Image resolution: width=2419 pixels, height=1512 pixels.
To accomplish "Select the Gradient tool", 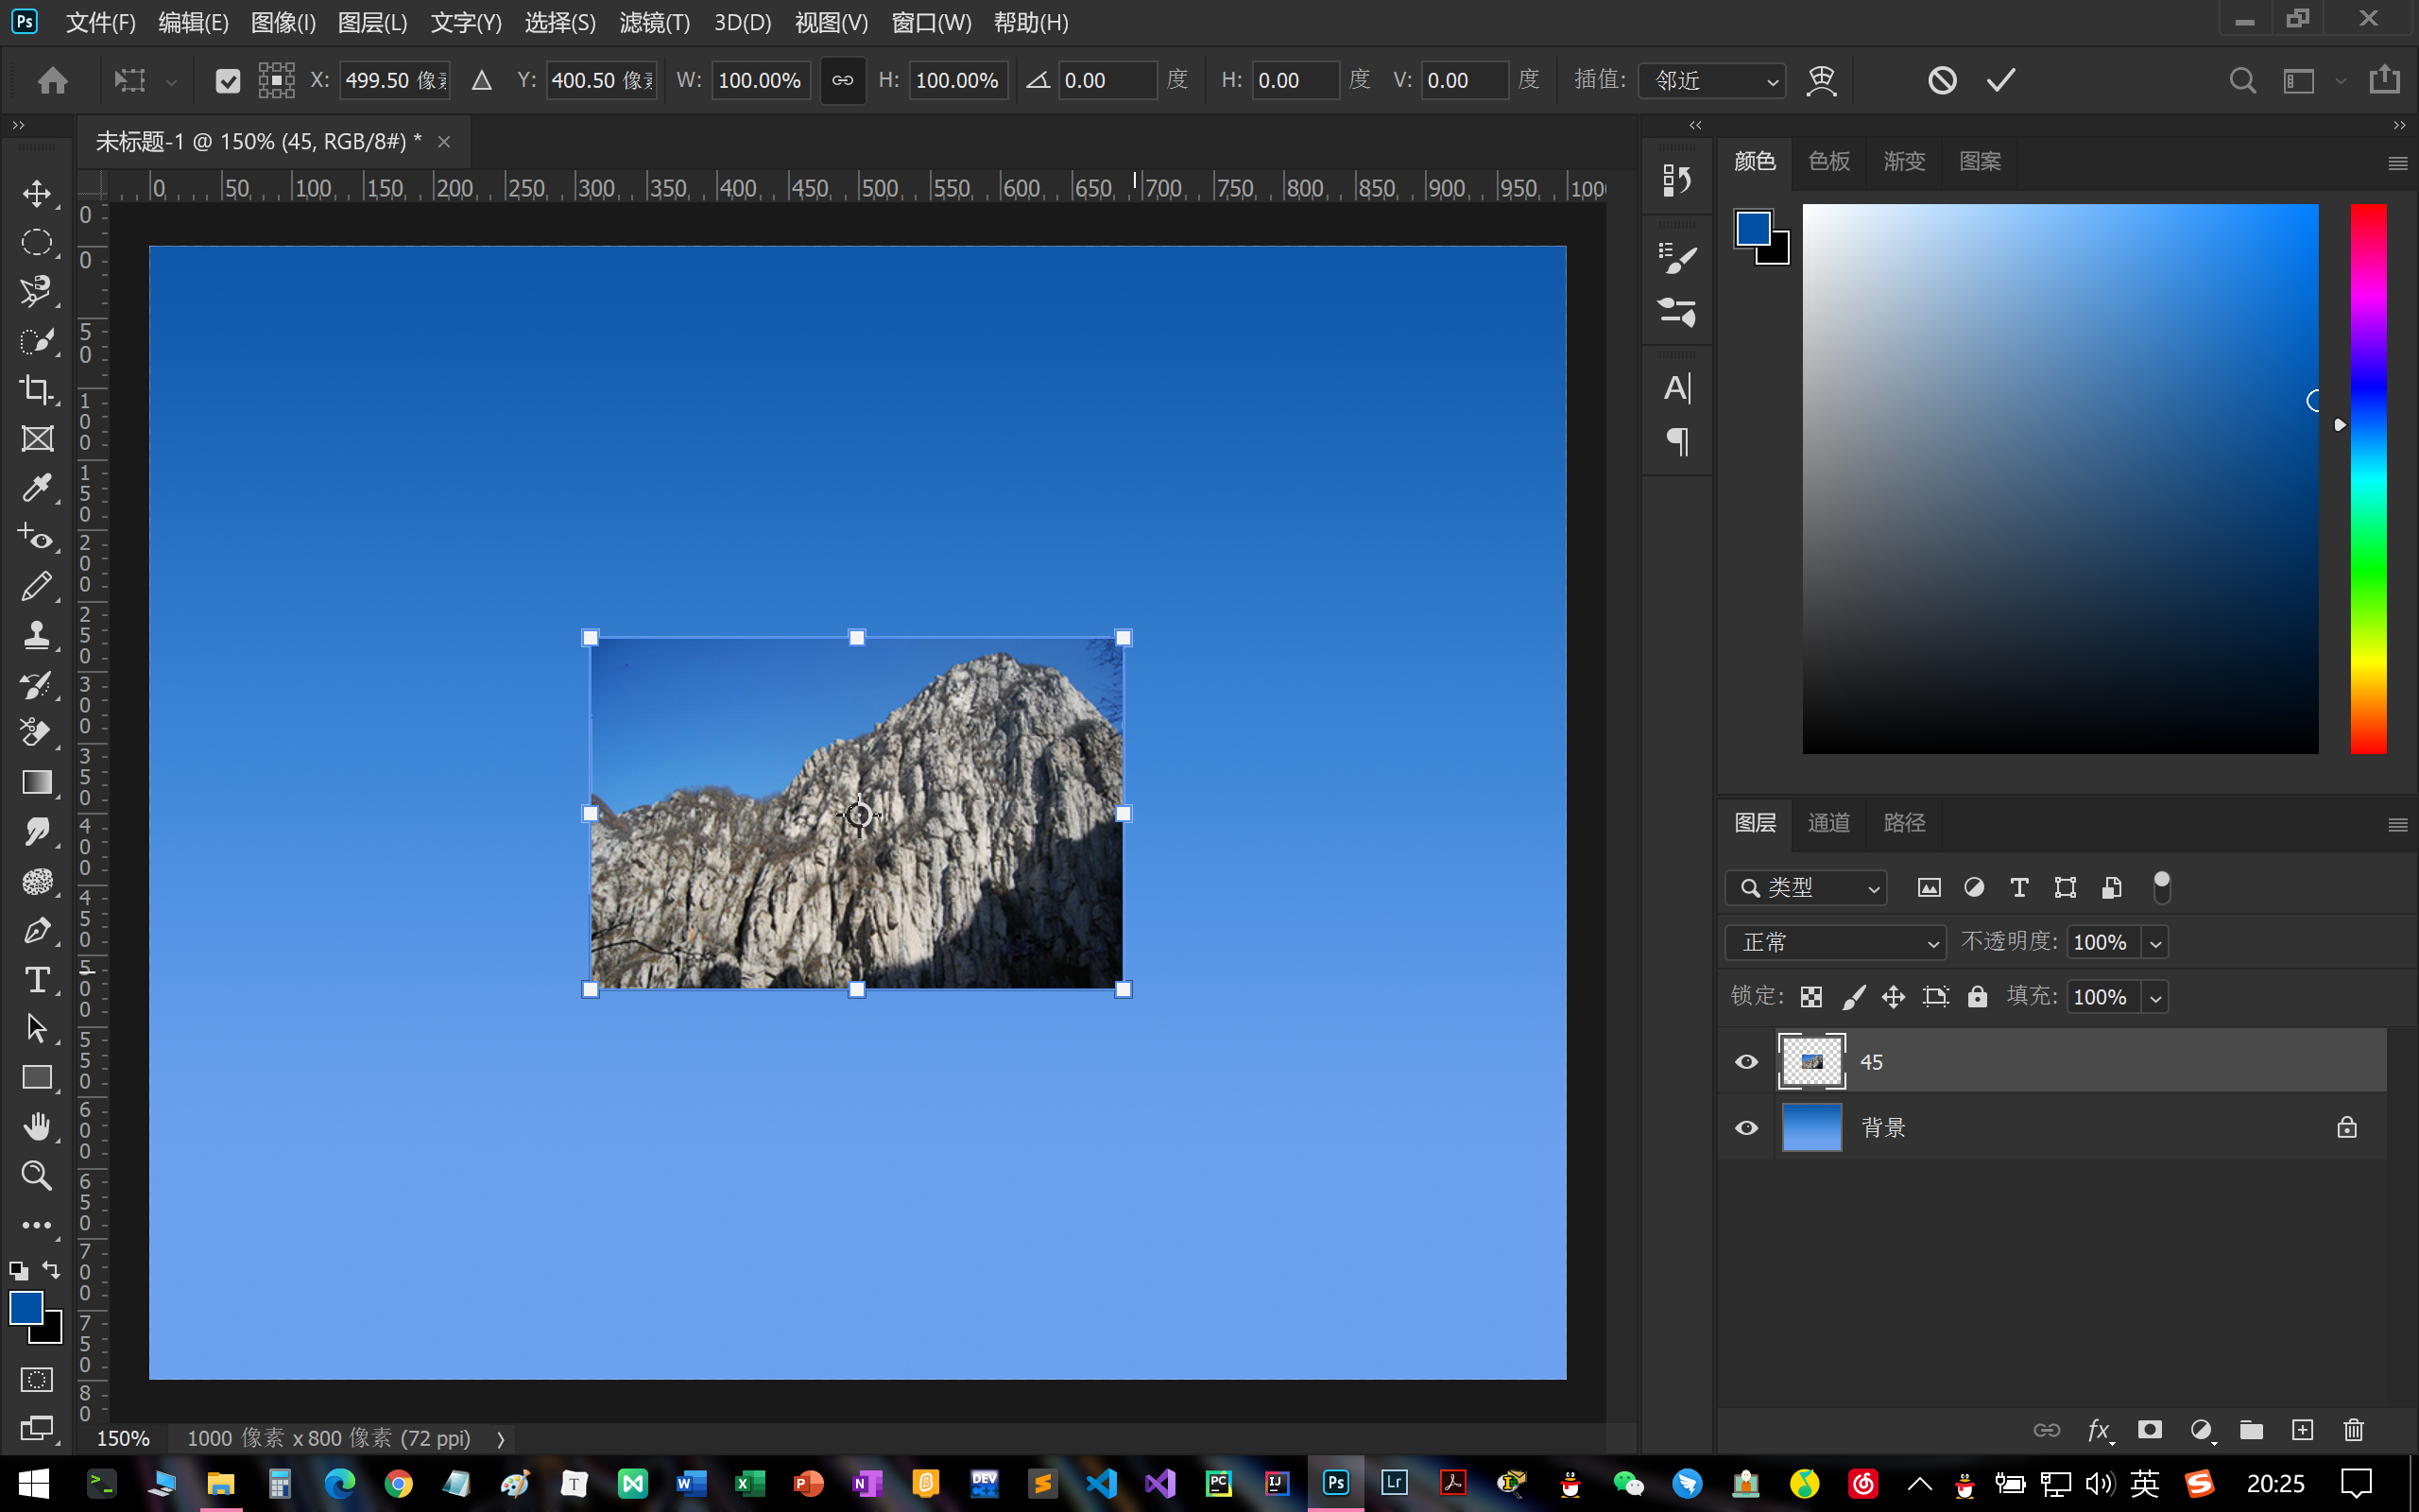I will [37, 783].
